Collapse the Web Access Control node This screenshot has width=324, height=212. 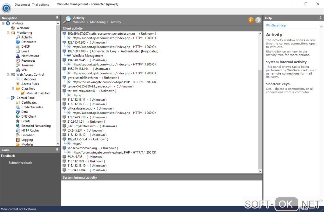[8, 75]
